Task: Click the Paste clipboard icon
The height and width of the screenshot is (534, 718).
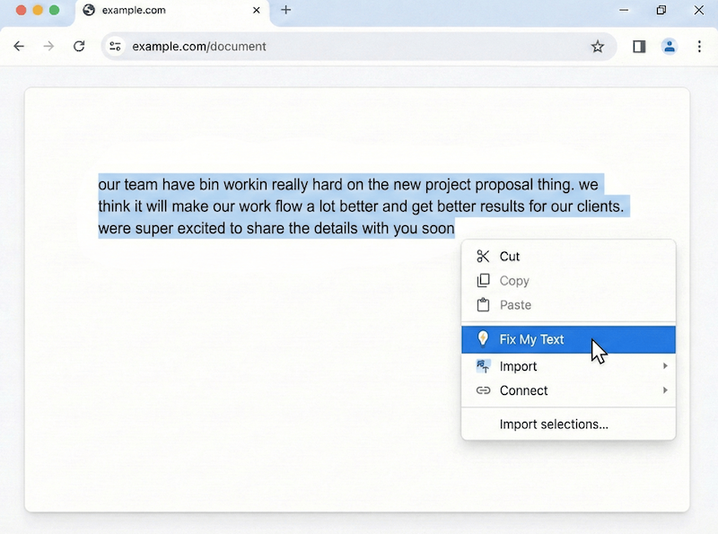Action: click(483, 305)
